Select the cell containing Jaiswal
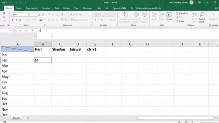The width and height of the screenshot is (219, 123). click(78, 49)
